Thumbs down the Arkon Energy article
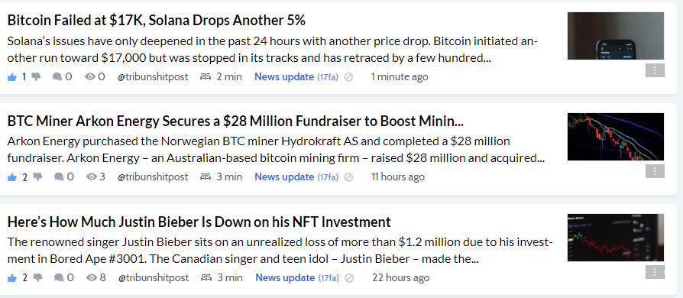 pos(38,177)
